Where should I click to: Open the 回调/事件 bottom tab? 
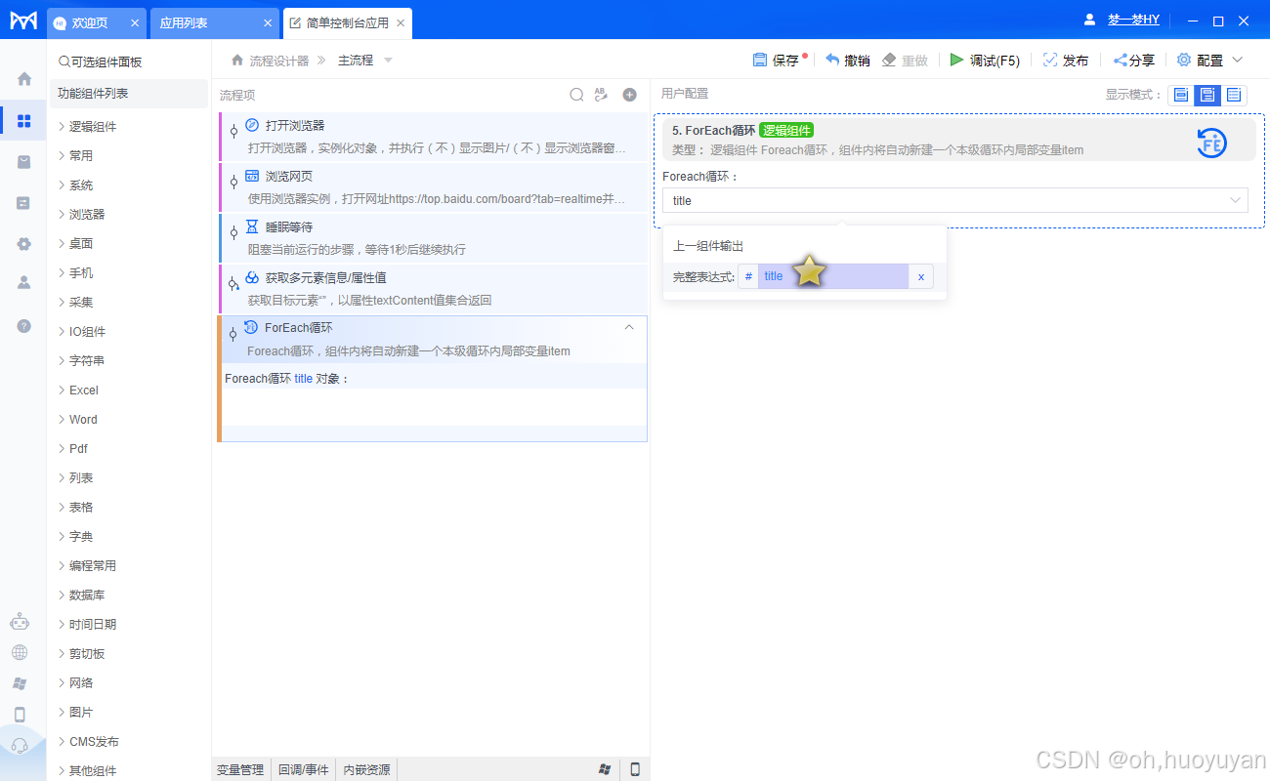303,769
